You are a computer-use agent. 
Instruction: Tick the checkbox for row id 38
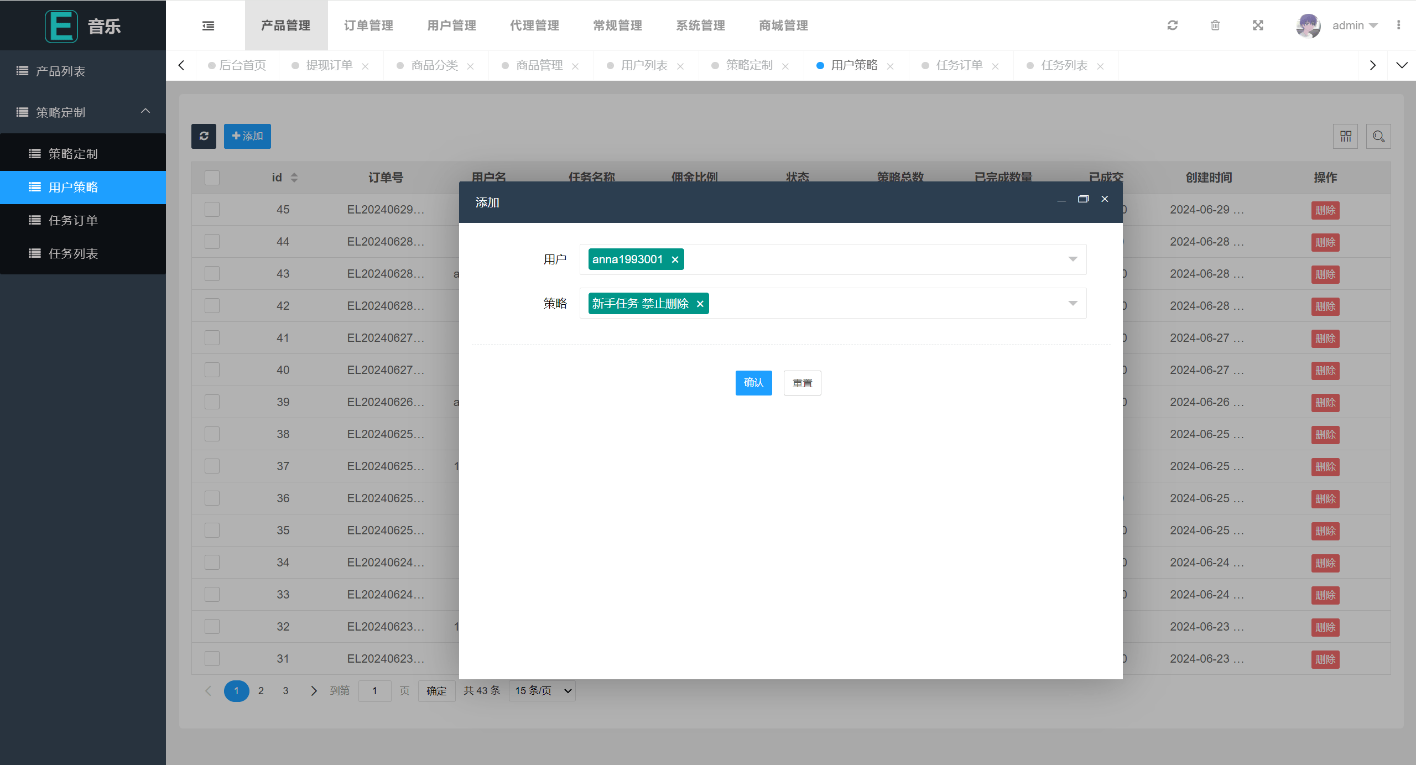tap(212, 434)
